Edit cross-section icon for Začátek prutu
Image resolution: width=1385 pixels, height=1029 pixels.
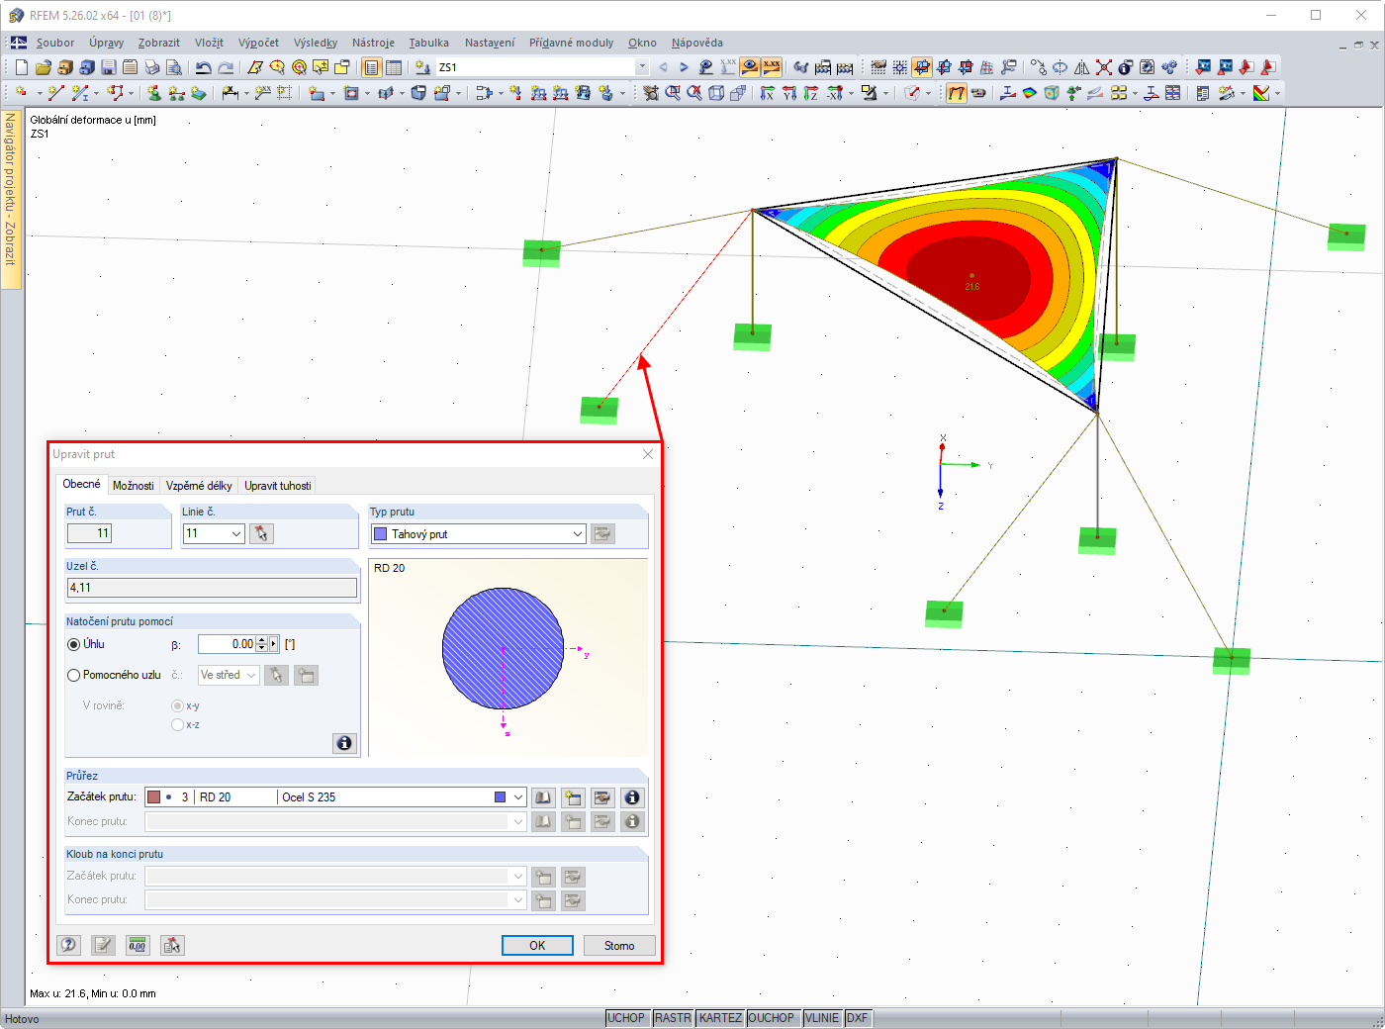click(x=602, y=797)
